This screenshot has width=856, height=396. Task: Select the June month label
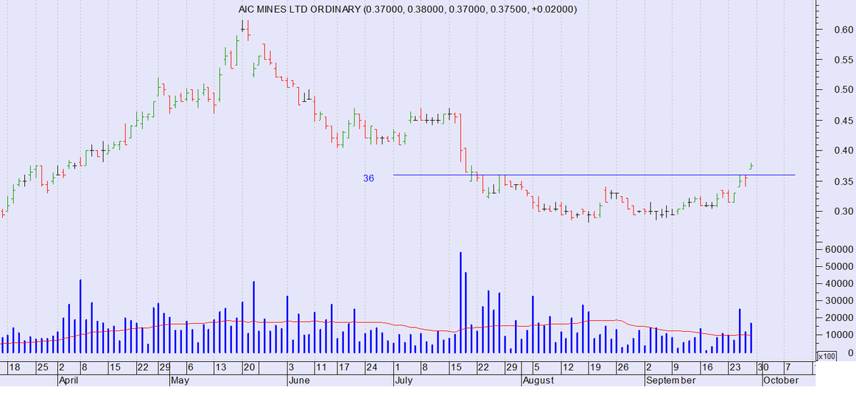298,381
